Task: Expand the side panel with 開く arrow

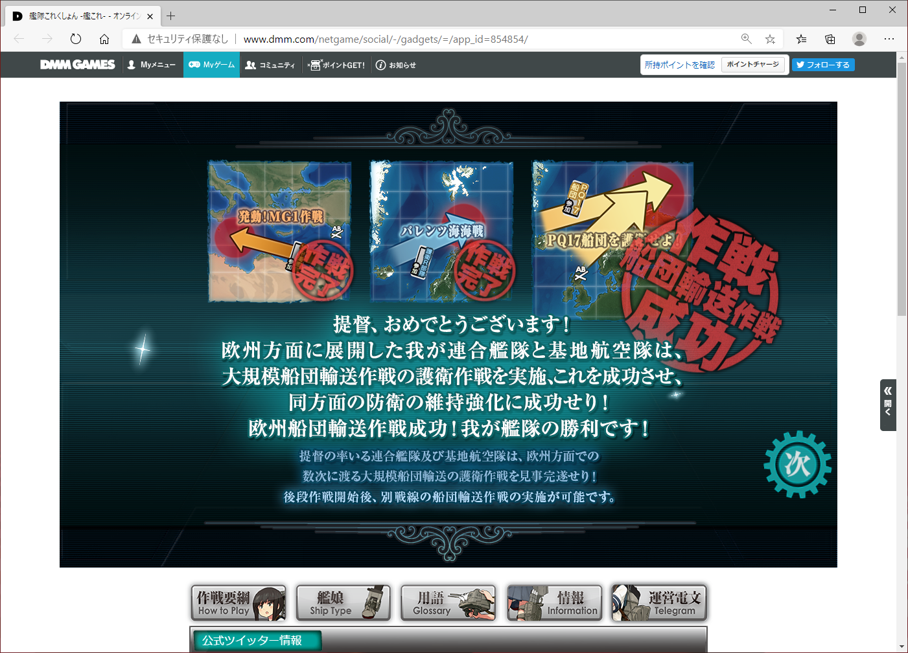Action: [x=888, y=405]
